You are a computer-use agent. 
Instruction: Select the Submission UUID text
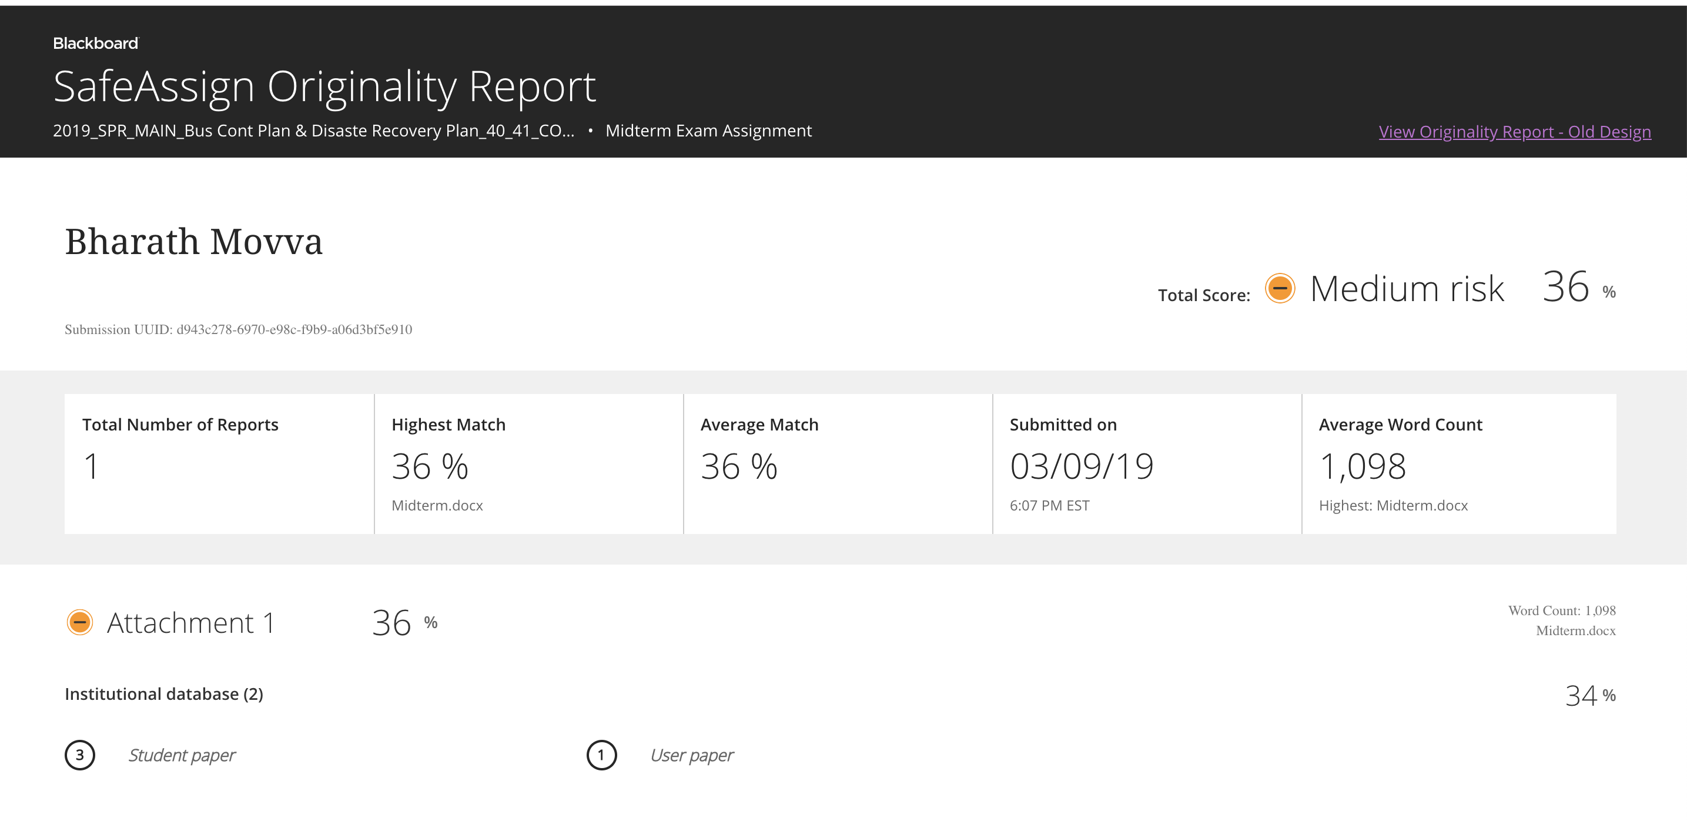(x=239, y=329)
